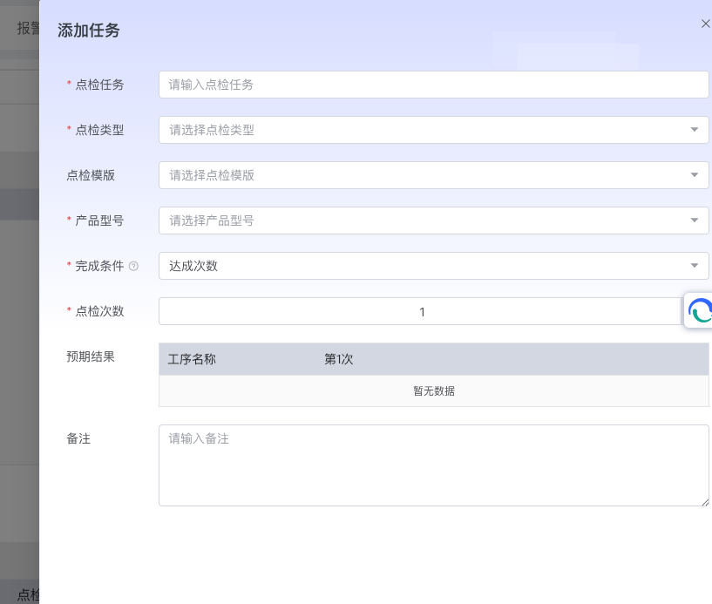Screen dimensions: 712x604
Task: Click the 工序名称 column header
Action: click(x=192, y=359)
